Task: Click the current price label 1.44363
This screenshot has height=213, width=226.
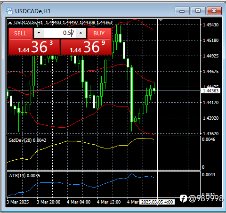Action: pos(210,90)
